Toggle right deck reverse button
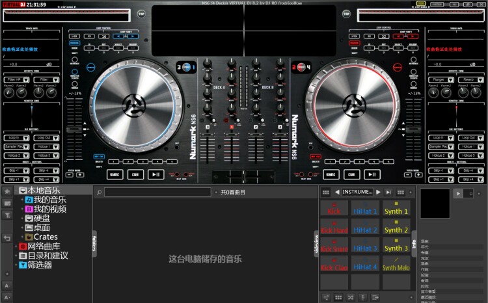 [x=413, y=59]
